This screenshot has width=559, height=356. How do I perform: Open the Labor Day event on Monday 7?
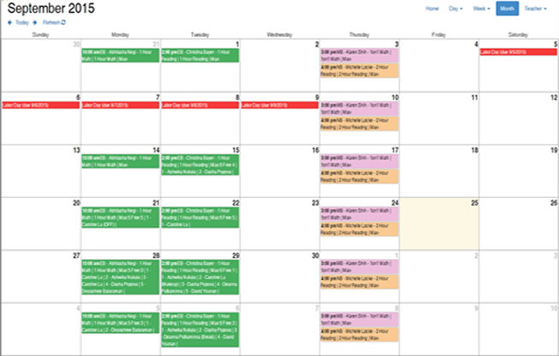121,105
